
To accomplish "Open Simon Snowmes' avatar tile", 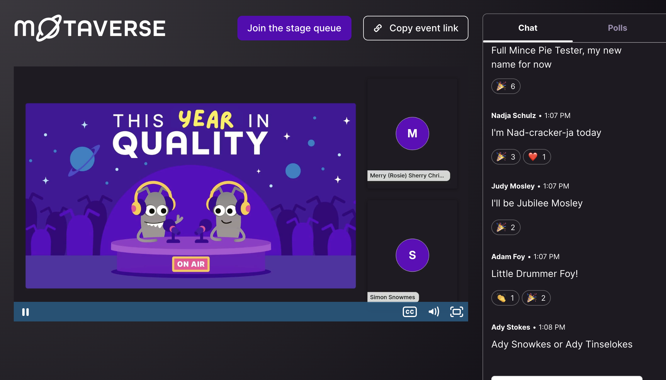I will 412,255.
